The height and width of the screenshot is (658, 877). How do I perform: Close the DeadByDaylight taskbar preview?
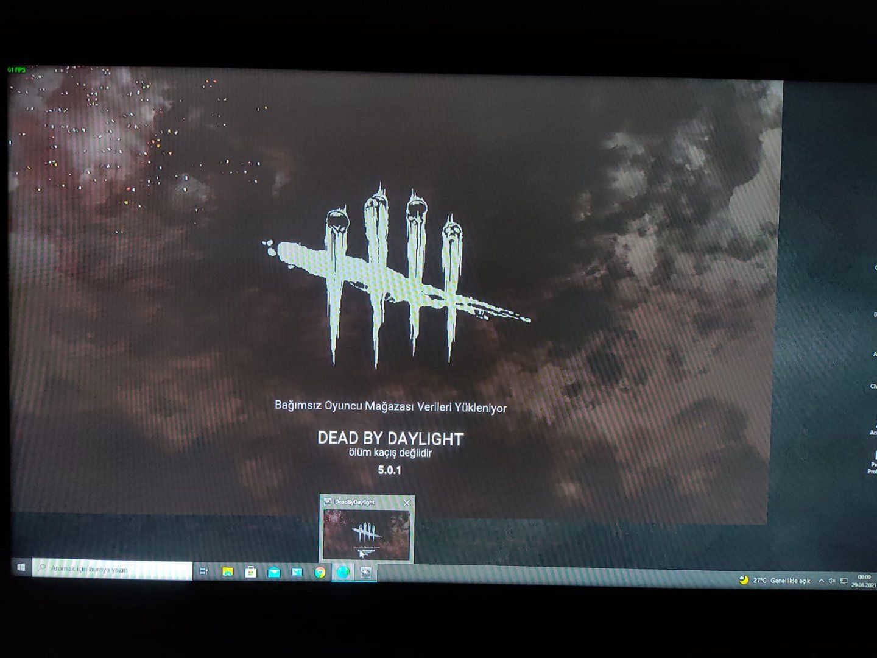(407, 503)
